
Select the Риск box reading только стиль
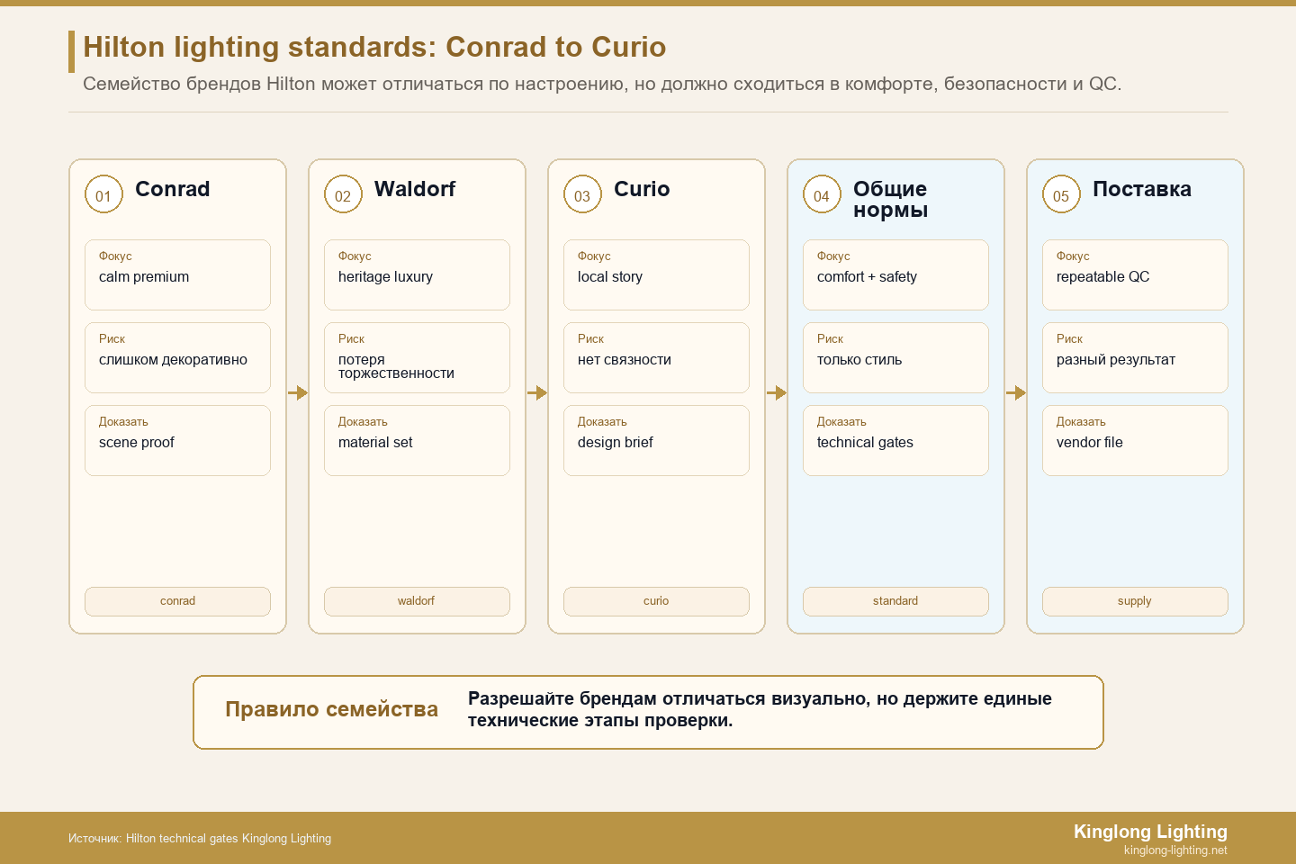pos(895,357)
